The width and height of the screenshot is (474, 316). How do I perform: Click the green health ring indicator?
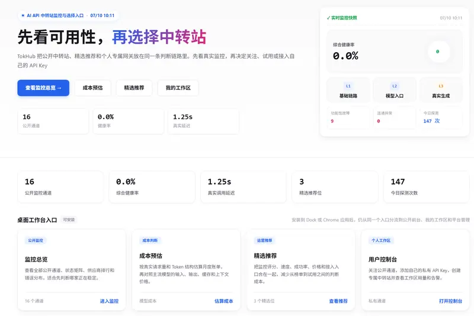pos(438,51)
